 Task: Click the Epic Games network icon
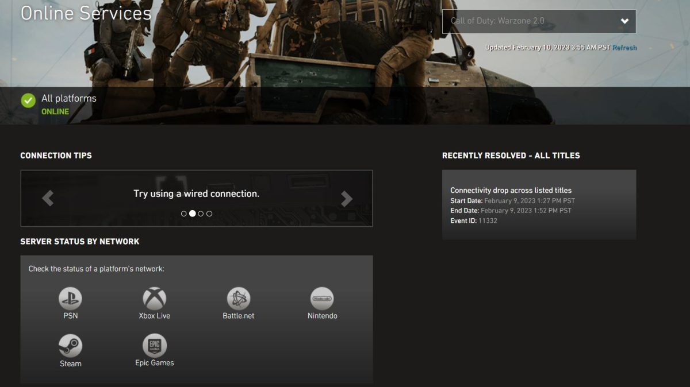(155, 346)
